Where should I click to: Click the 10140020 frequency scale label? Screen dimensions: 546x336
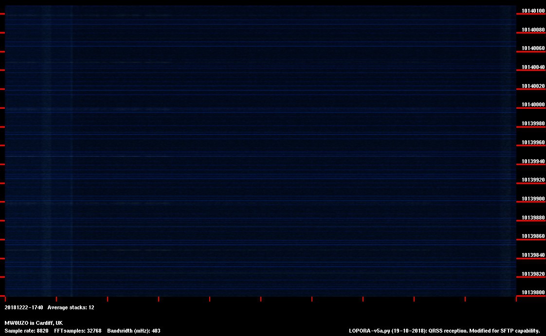click(x=533, y=86)
